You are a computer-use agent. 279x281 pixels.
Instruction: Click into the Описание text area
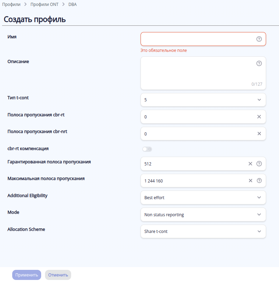[x=198, y=73]
